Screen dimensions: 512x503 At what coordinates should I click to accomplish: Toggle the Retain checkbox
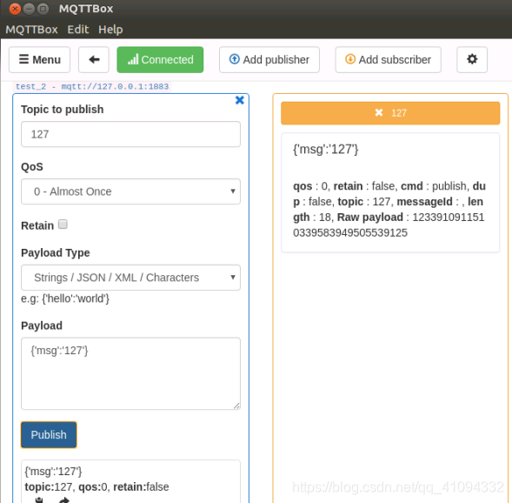click(x=63, y=225)
